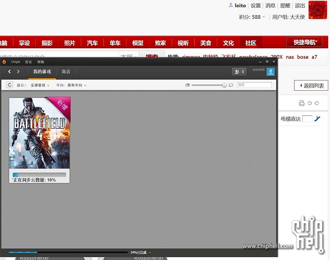
Task: Click the 返回列表 back to list button
Action: click(311, 85)
